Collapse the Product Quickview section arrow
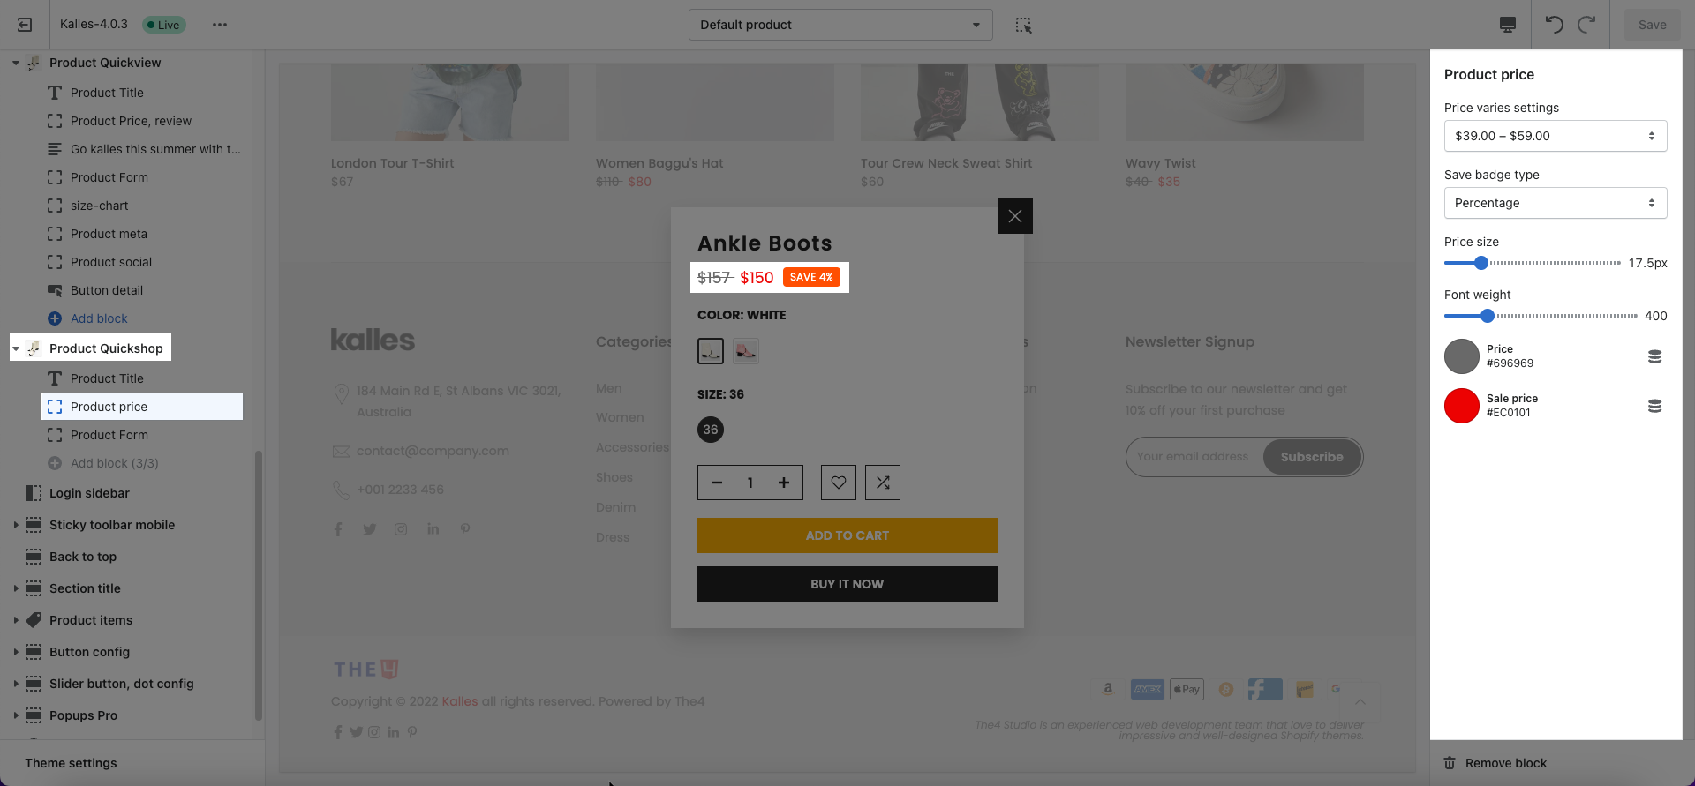Viewport: 1695px width, 786px height. pos(16,63)
